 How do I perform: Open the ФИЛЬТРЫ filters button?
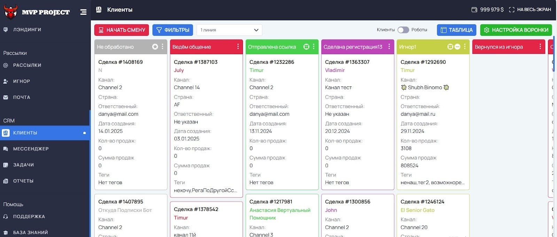click(173, 30)
